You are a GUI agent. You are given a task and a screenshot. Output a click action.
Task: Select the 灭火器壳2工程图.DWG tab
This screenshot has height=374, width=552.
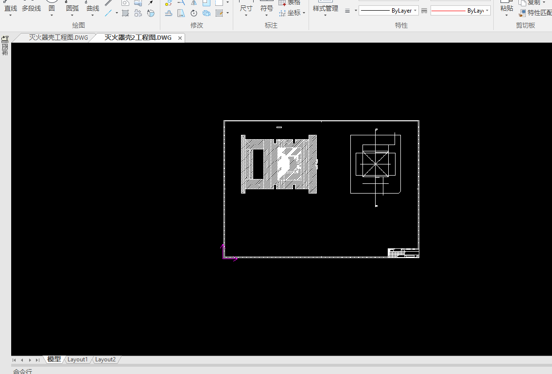point(138,38)
